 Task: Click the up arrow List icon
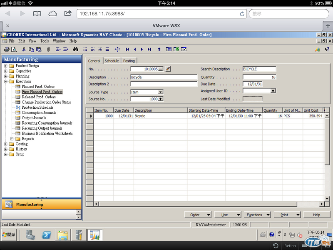159,49
